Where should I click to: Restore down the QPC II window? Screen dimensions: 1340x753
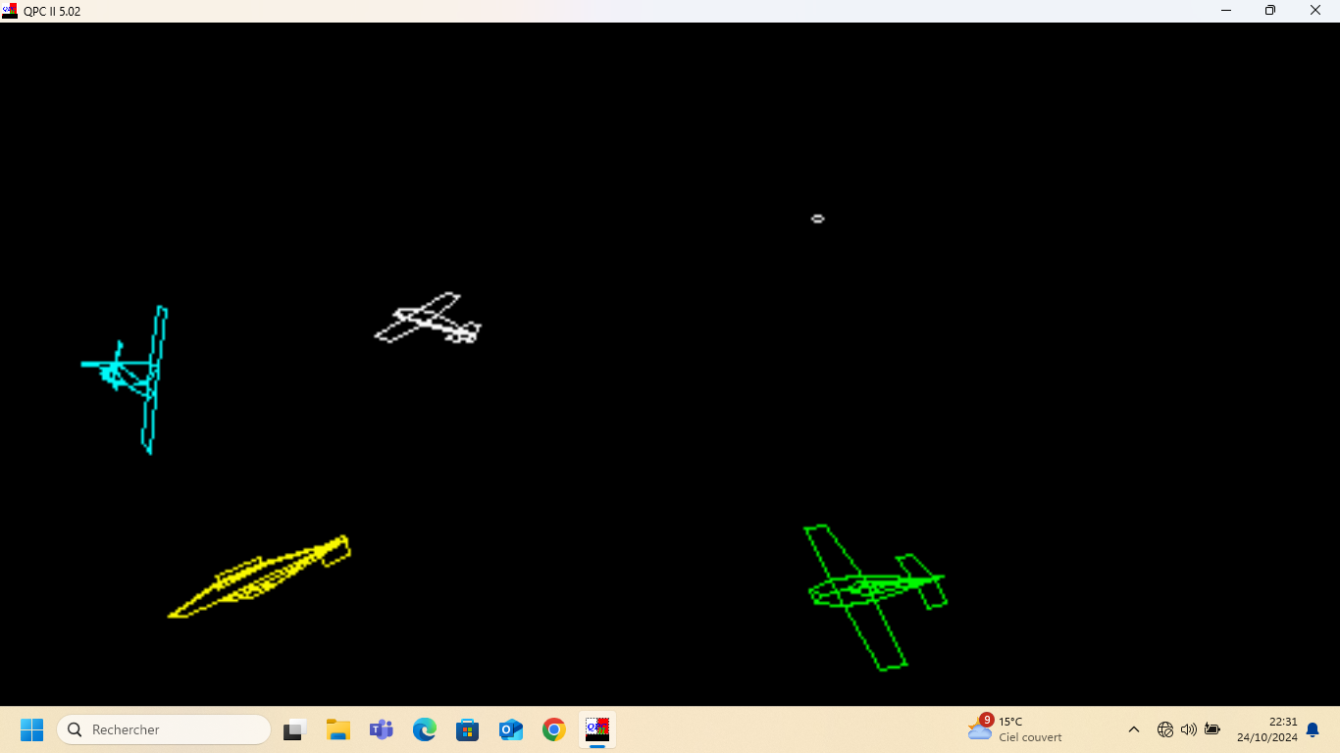point(1270,11)
